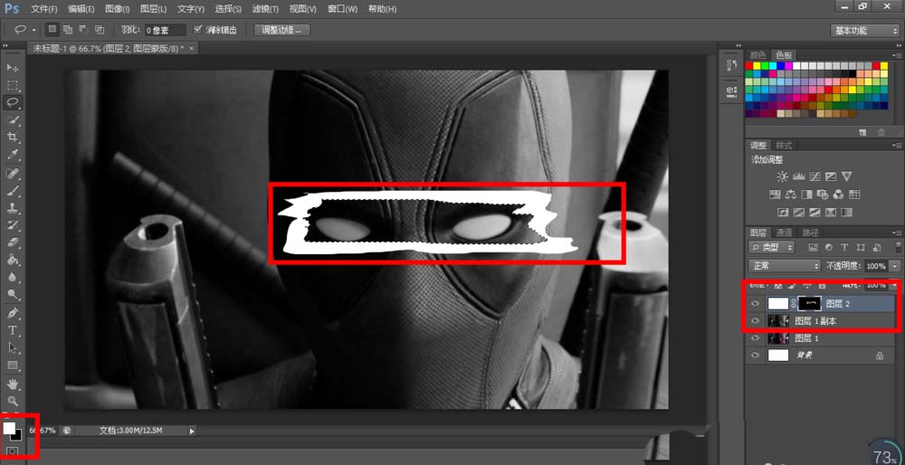
Task: Add a Channel Mixer adjustment
Action: click(x=839, y=195)
